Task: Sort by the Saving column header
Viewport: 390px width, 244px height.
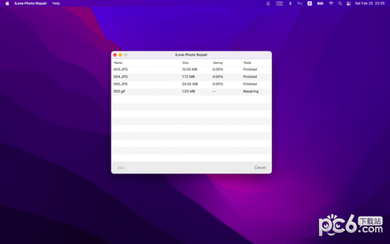Action: [x=218, y=62]
